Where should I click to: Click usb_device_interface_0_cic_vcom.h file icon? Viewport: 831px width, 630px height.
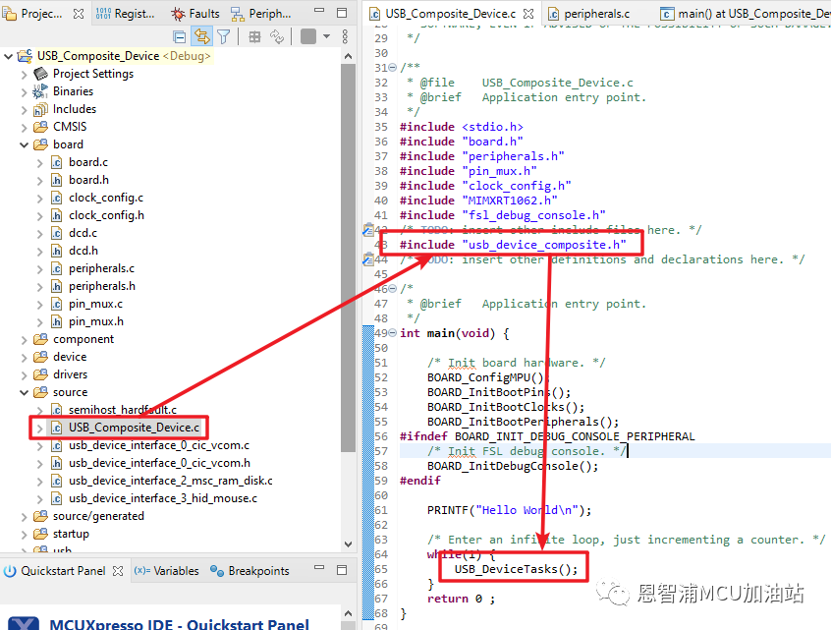(57, 463)
